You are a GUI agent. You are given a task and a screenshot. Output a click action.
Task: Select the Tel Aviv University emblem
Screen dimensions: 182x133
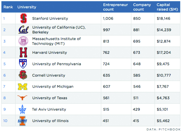pos(22,109)
